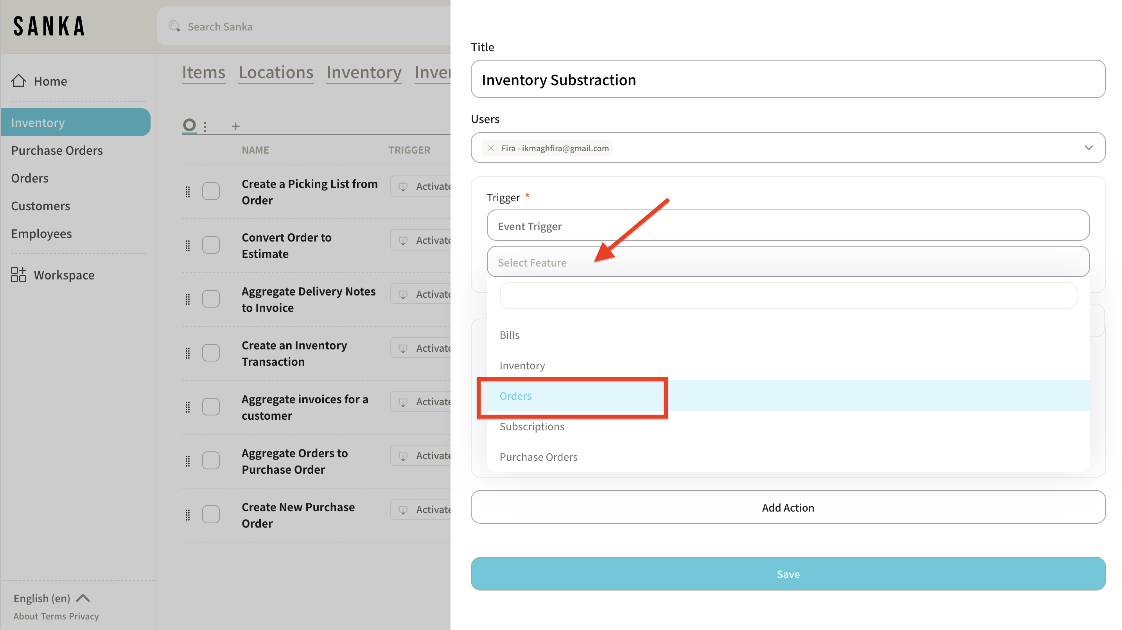
Task: Click the search magnifier icon
Action: 174,26
